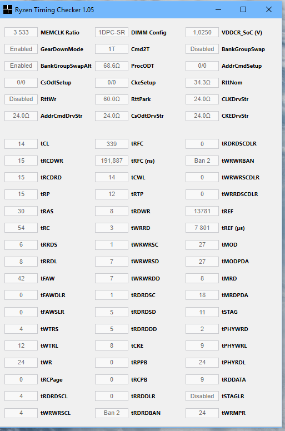Click the CsOdtSetup value field
Viewport: 285px width, 431px height.
point(21,82)
